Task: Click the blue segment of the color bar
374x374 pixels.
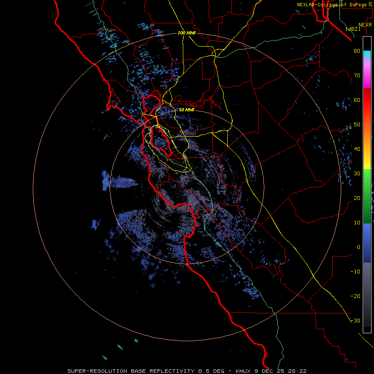Action: (x=367, y=243)
